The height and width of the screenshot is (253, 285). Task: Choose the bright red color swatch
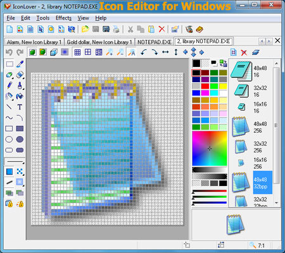(x=205, y=86)
